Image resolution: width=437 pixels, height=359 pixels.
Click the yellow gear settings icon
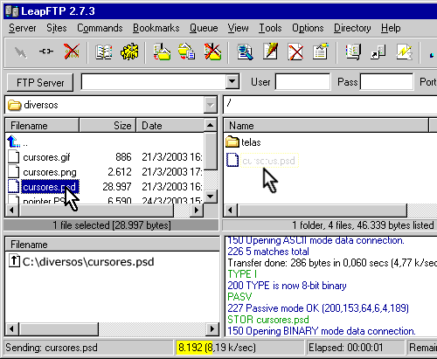(x=129, y=52)
